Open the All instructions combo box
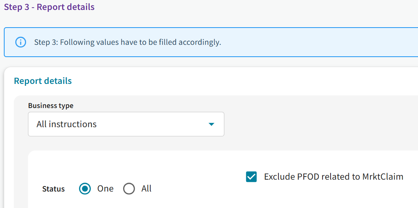 [126, 124]
